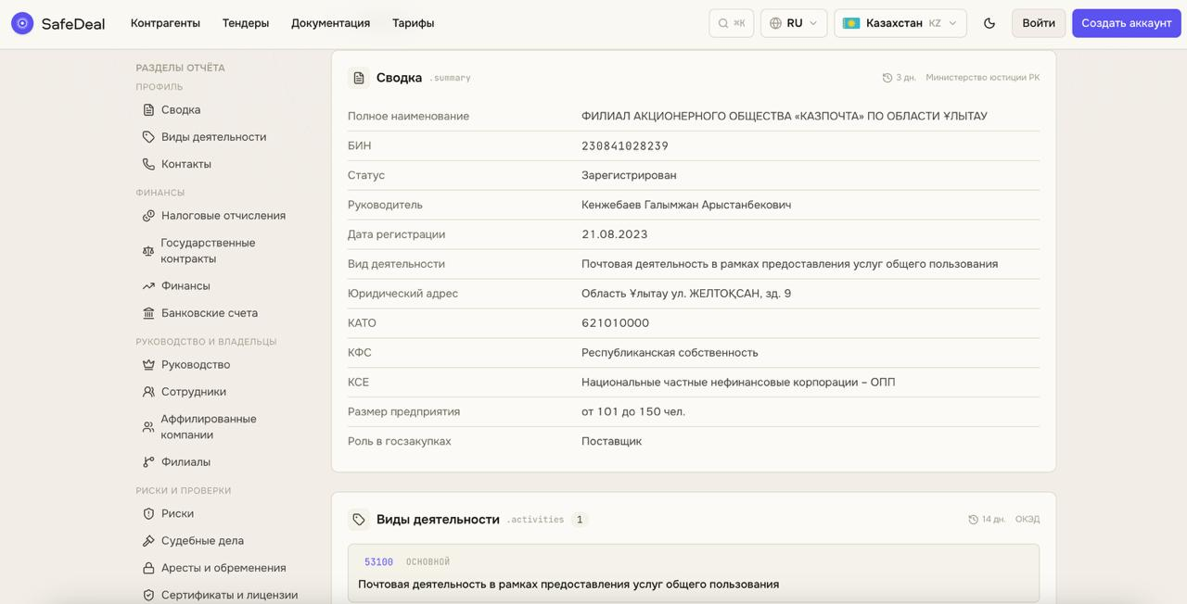Click the .activities anchor label
The image size is (1187, 604).
[x=535, y=520]
